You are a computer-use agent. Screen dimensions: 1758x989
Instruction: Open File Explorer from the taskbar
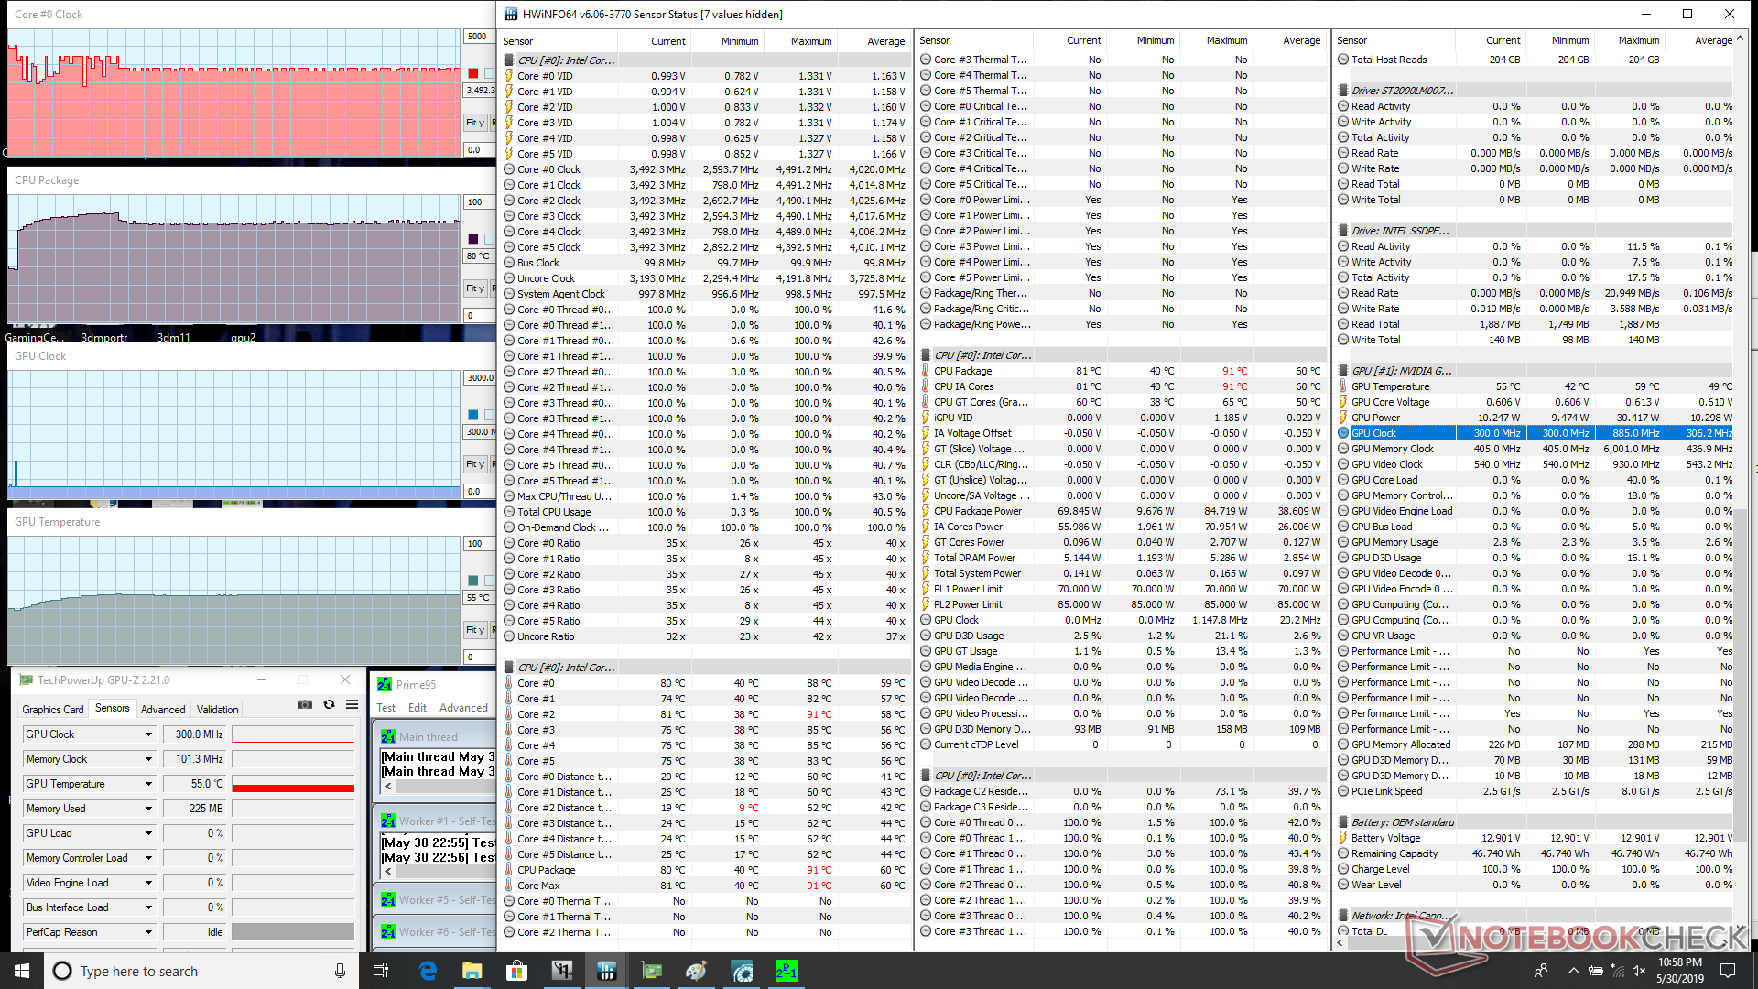click(472, 971)
